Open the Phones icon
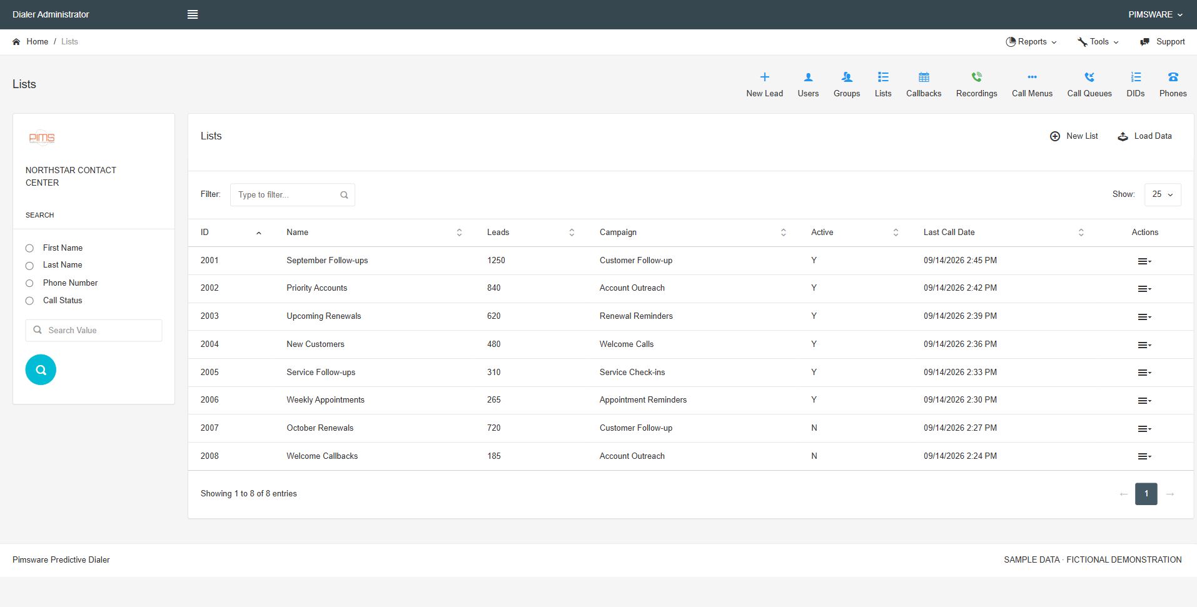The height and width of the screenshot is (607, 1197). [x=1173, y=77]
